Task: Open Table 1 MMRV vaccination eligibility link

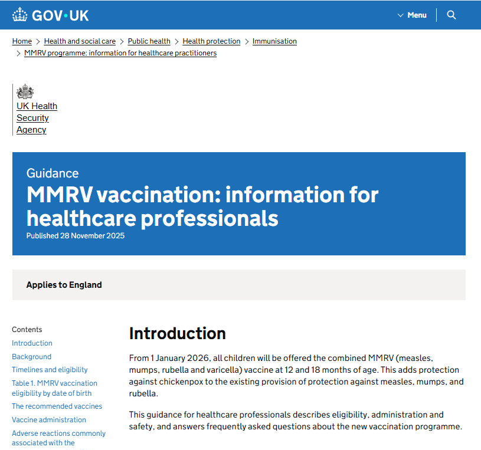Action: click(54, 388)
